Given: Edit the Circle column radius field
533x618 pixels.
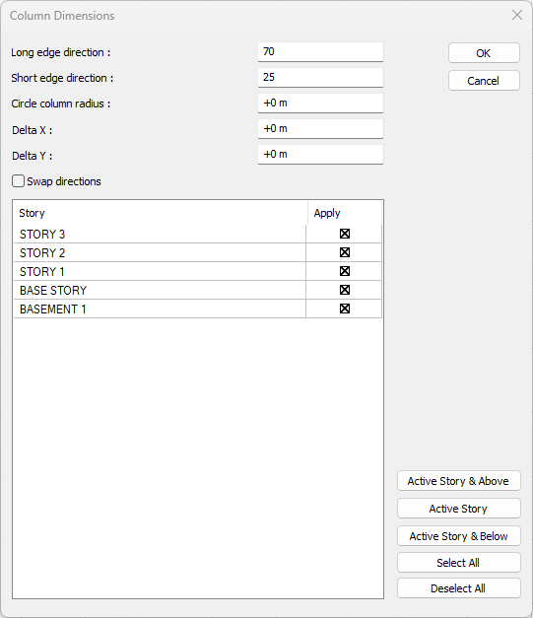Looking at the screenshot, I should 320,103.
